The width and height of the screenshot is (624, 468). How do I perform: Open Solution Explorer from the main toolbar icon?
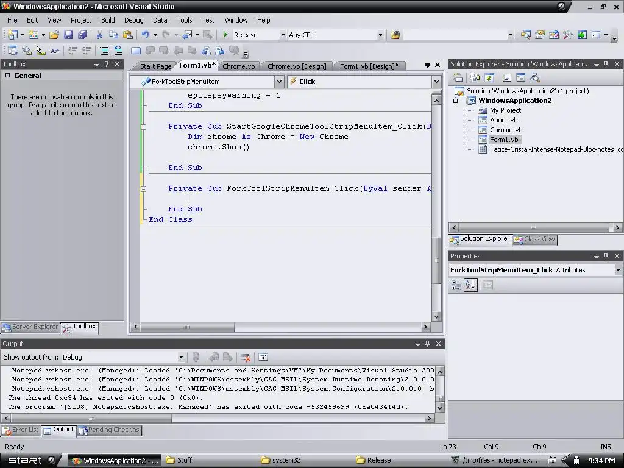(526, 35)
